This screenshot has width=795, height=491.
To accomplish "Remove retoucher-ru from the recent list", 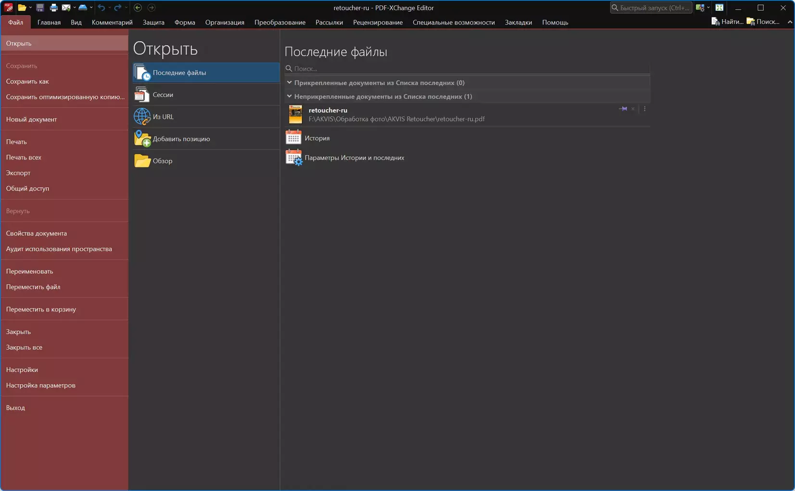I will (x=633, y=109).
